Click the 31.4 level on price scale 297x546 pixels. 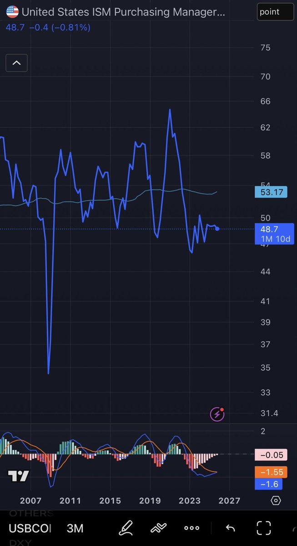pyautogui.click(x=270, y=413)
